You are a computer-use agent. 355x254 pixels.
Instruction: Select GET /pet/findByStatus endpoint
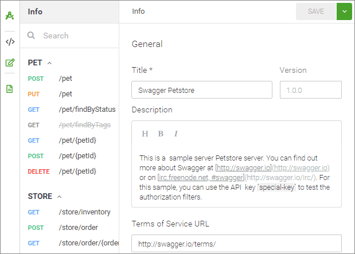[x=87, y=109]
